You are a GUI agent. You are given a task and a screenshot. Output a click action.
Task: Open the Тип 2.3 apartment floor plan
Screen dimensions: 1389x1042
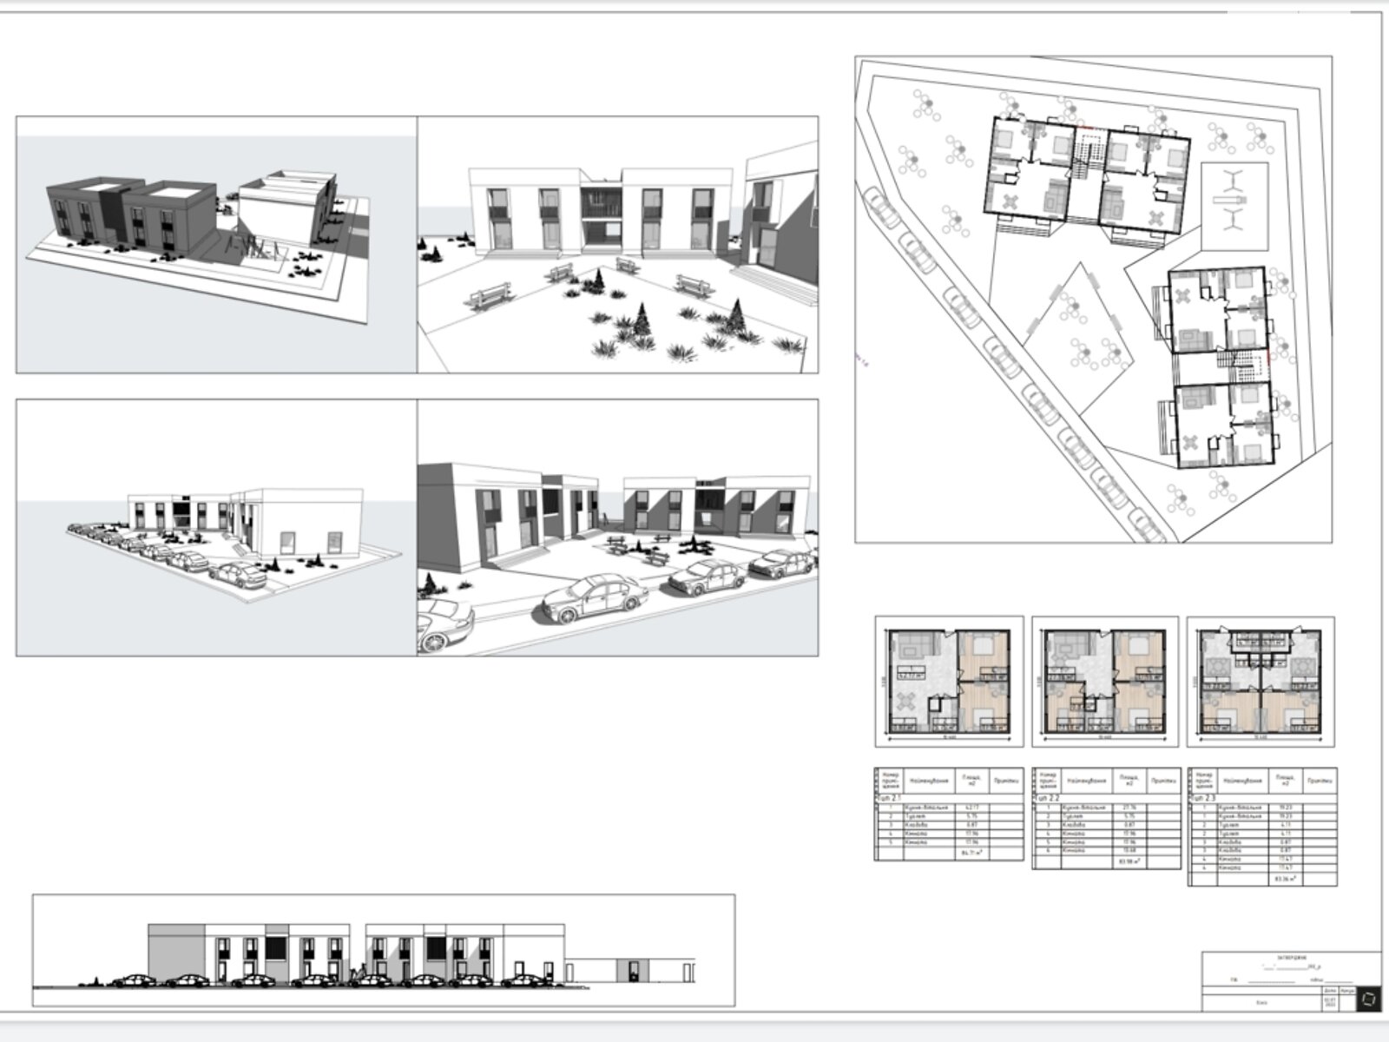click(1261, 682)
